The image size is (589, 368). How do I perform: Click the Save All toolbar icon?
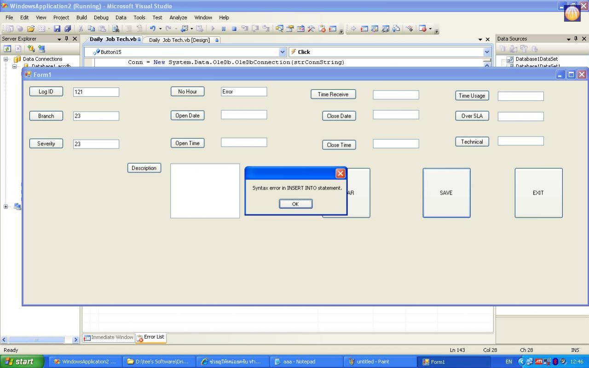point(68,29)
